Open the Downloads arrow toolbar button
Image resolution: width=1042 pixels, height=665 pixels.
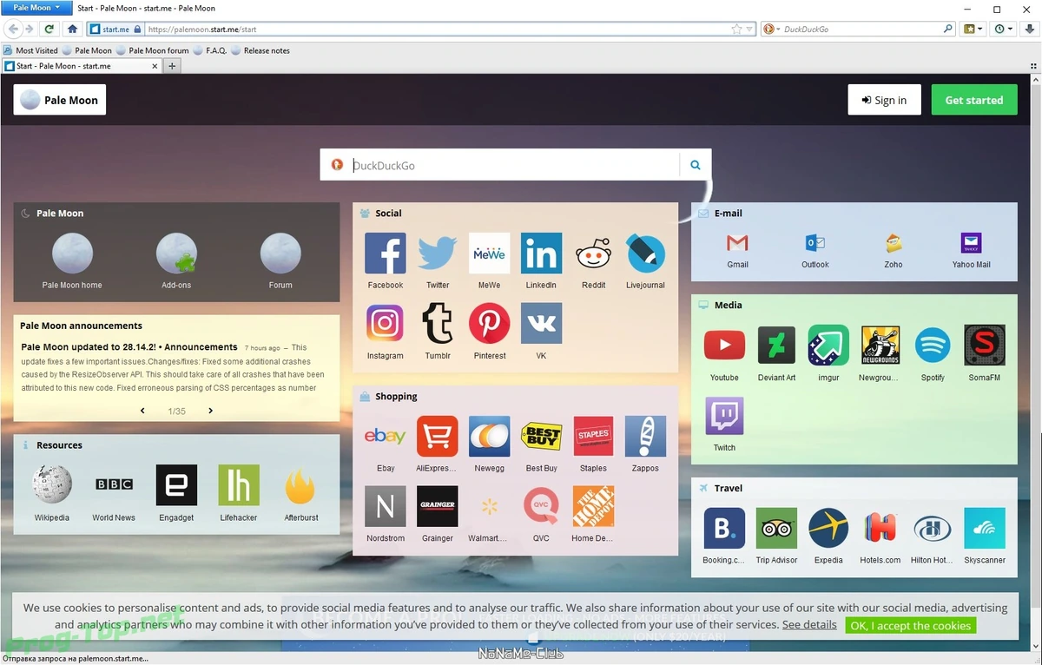pyautogui.click(x=1028, y=29)
